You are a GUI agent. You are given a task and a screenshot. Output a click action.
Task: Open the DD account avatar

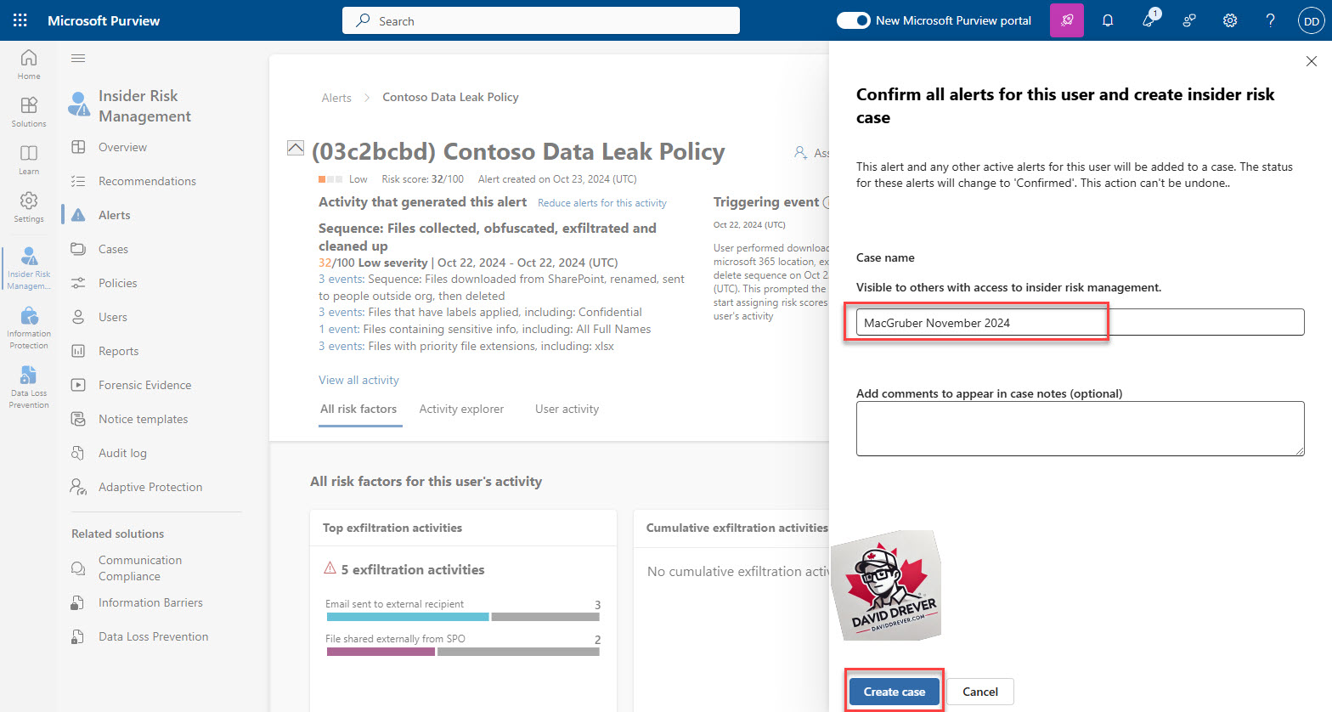tap(1312, 21)
